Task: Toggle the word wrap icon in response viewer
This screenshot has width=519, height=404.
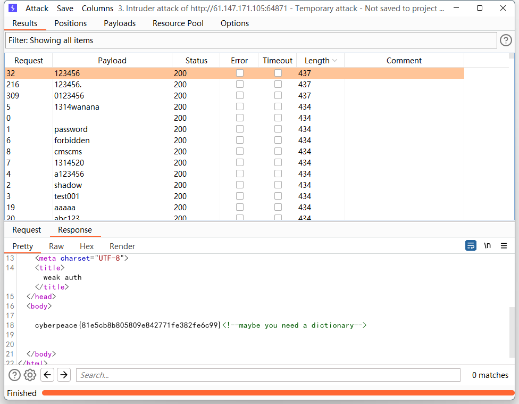Action: pyautogui.click(x=471, y=245)
